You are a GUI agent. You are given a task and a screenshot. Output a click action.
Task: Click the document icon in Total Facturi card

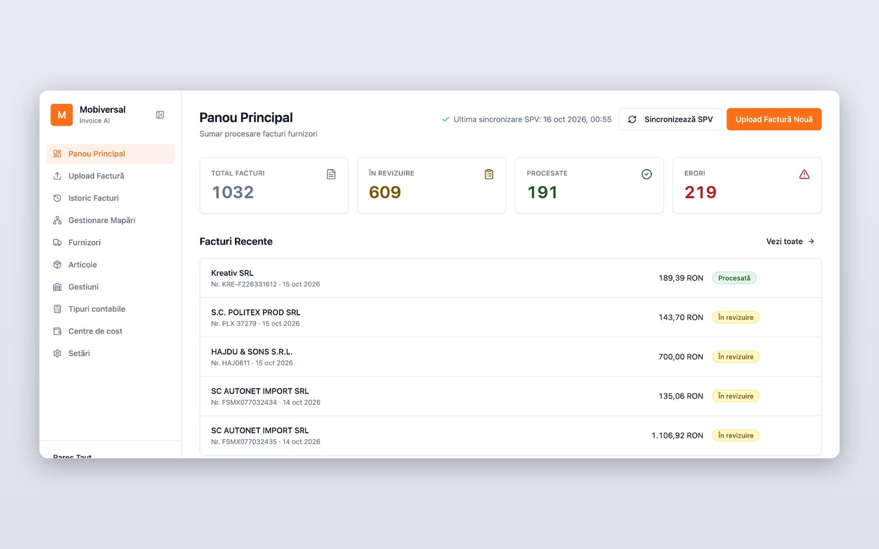[x=331, y=174]
